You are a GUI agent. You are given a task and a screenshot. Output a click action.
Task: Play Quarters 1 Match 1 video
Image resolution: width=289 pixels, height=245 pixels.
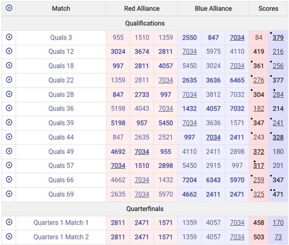coord(9,222)
